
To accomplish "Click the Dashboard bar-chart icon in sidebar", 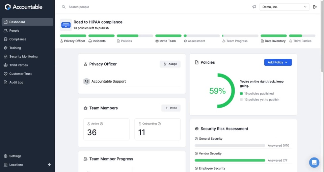I will click(x=6, y=22).
